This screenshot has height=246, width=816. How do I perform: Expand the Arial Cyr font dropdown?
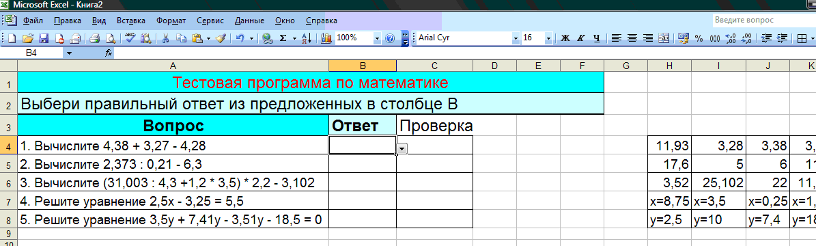(x=516, y=38)
